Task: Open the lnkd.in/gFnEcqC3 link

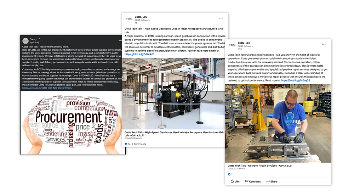Action: pyautogui.click(x=295, y=80)
